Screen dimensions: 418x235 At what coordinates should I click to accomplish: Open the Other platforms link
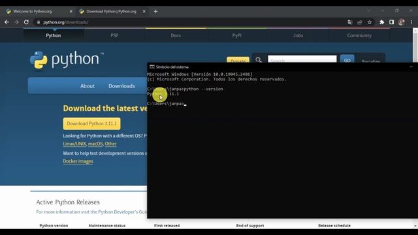pos(110,144)
